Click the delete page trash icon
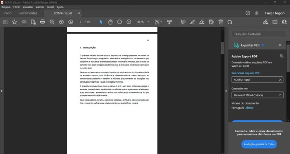 coord(220,22)
